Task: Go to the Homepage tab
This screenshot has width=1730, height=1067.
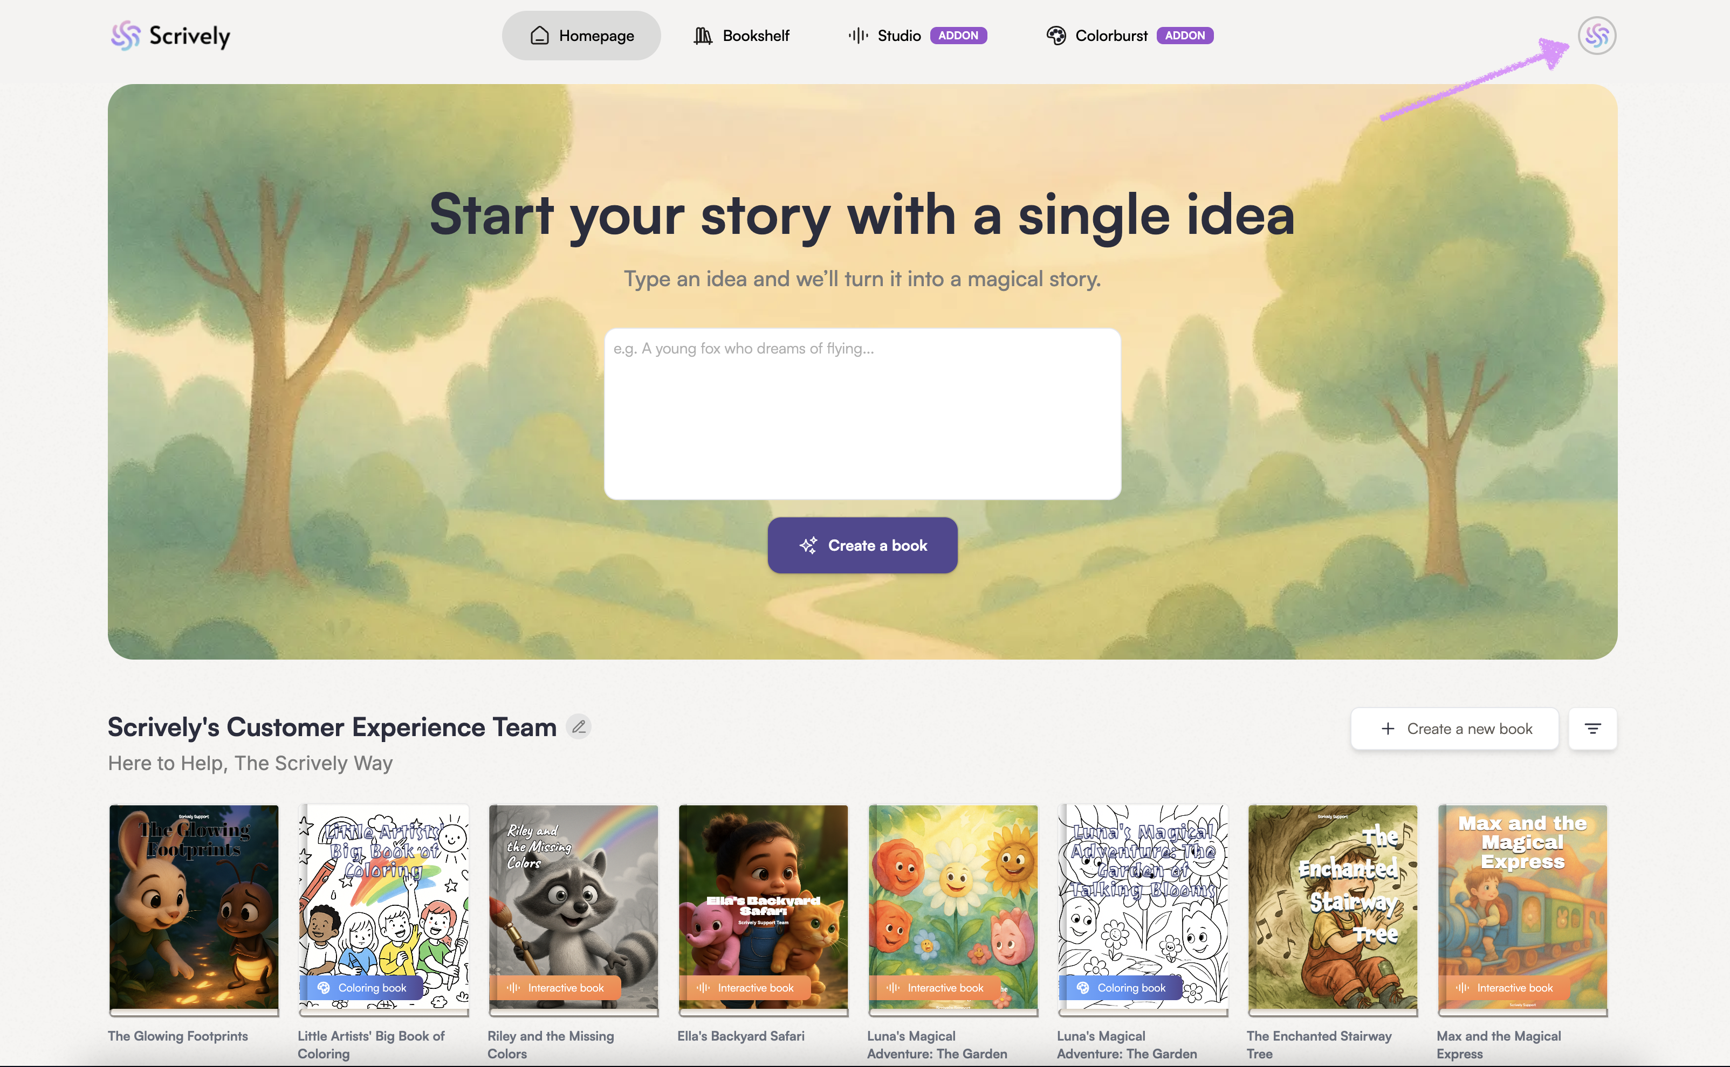Action: pos(581,35)
